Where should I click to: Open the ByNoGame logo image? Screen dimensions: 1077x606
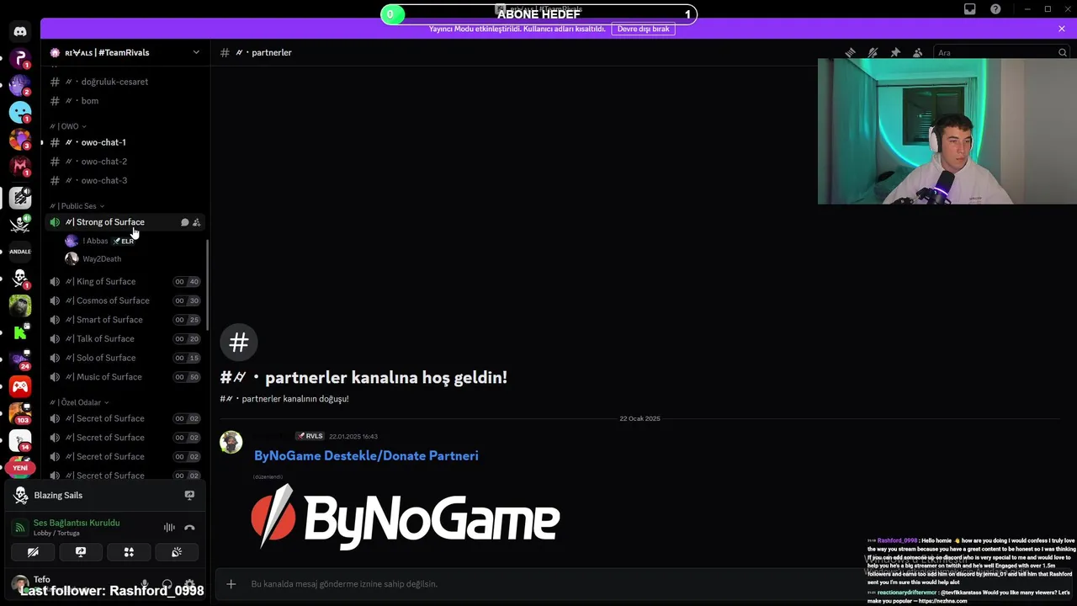click(x=406, y=516)
